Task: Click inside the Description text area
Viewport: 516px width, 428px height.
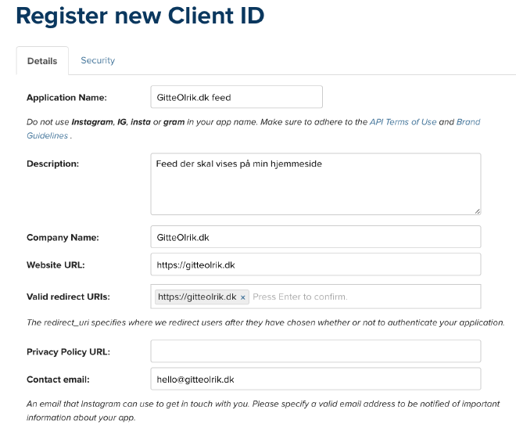Action: point(315,184)
